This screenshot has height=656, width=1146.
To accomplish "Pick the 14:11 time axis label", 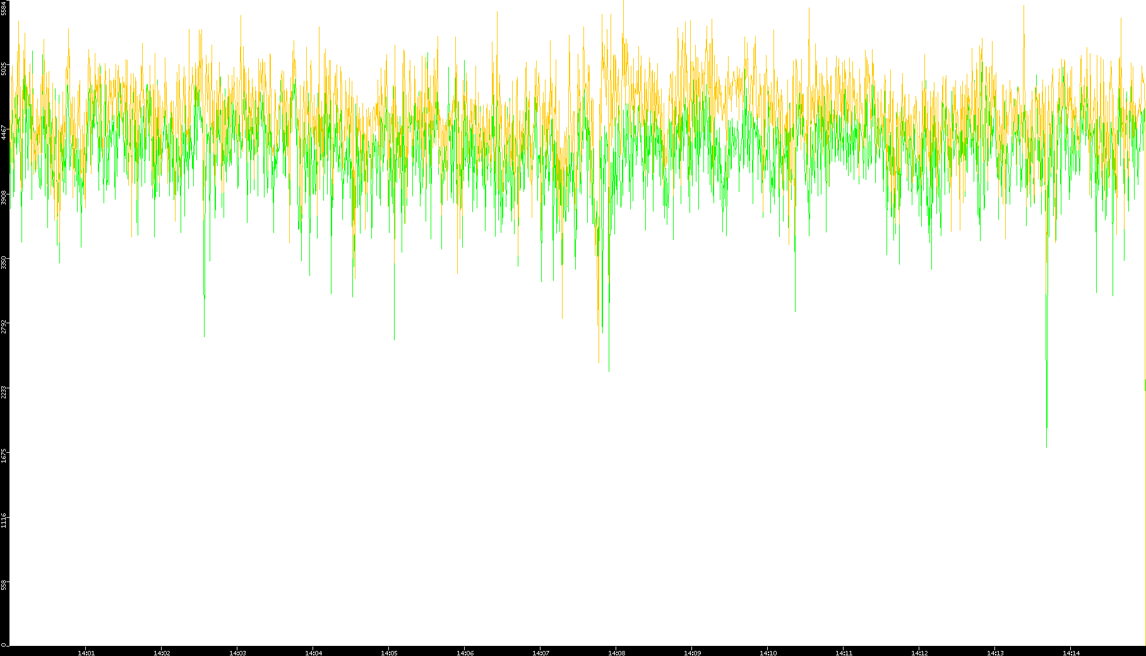I will pos(844,653).
